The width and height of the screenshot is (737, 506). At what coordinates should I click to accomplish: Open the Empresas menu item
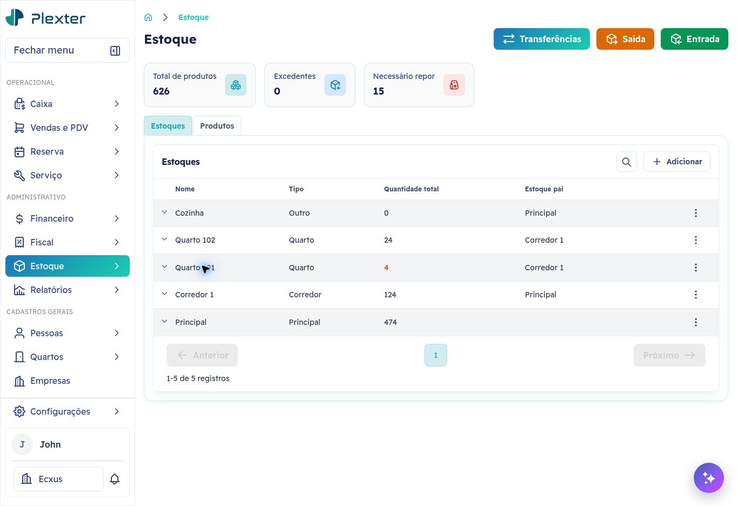pyautogui.click(x=68, y=381)
